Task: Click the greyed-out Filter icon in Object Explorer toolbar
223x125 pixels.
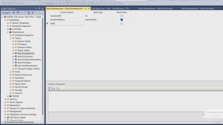Action: point(25,13)
